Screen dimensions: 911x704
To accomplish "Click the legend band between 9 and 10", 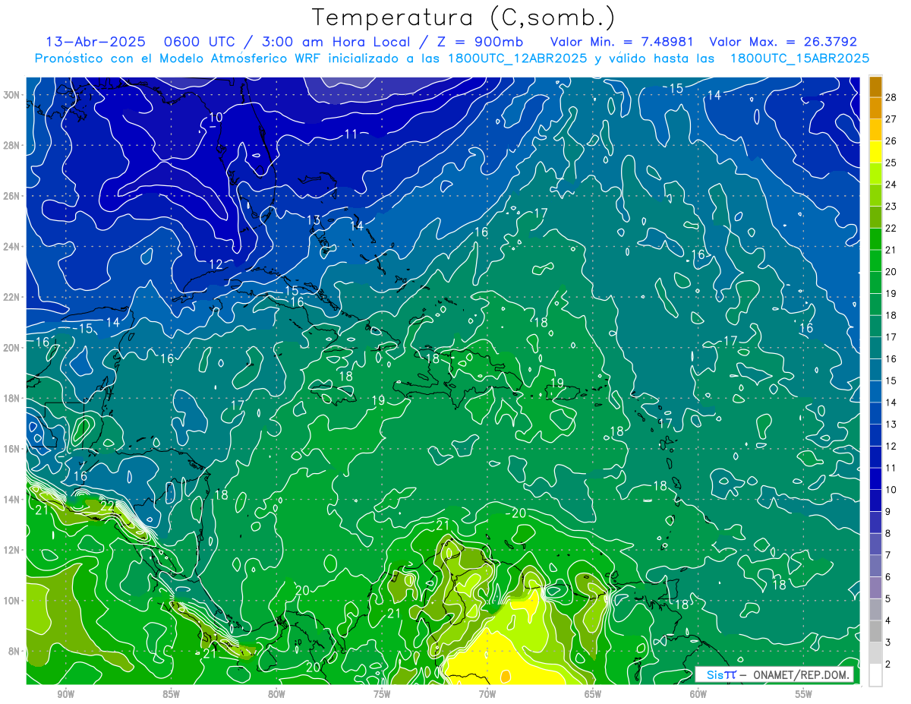I will [875, 500].
